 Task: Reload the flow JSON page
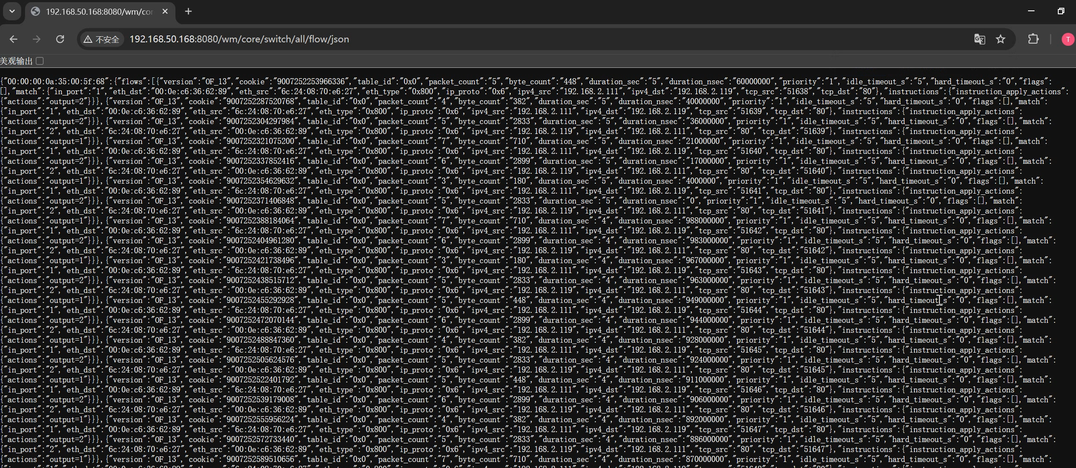tap(60, 39)
